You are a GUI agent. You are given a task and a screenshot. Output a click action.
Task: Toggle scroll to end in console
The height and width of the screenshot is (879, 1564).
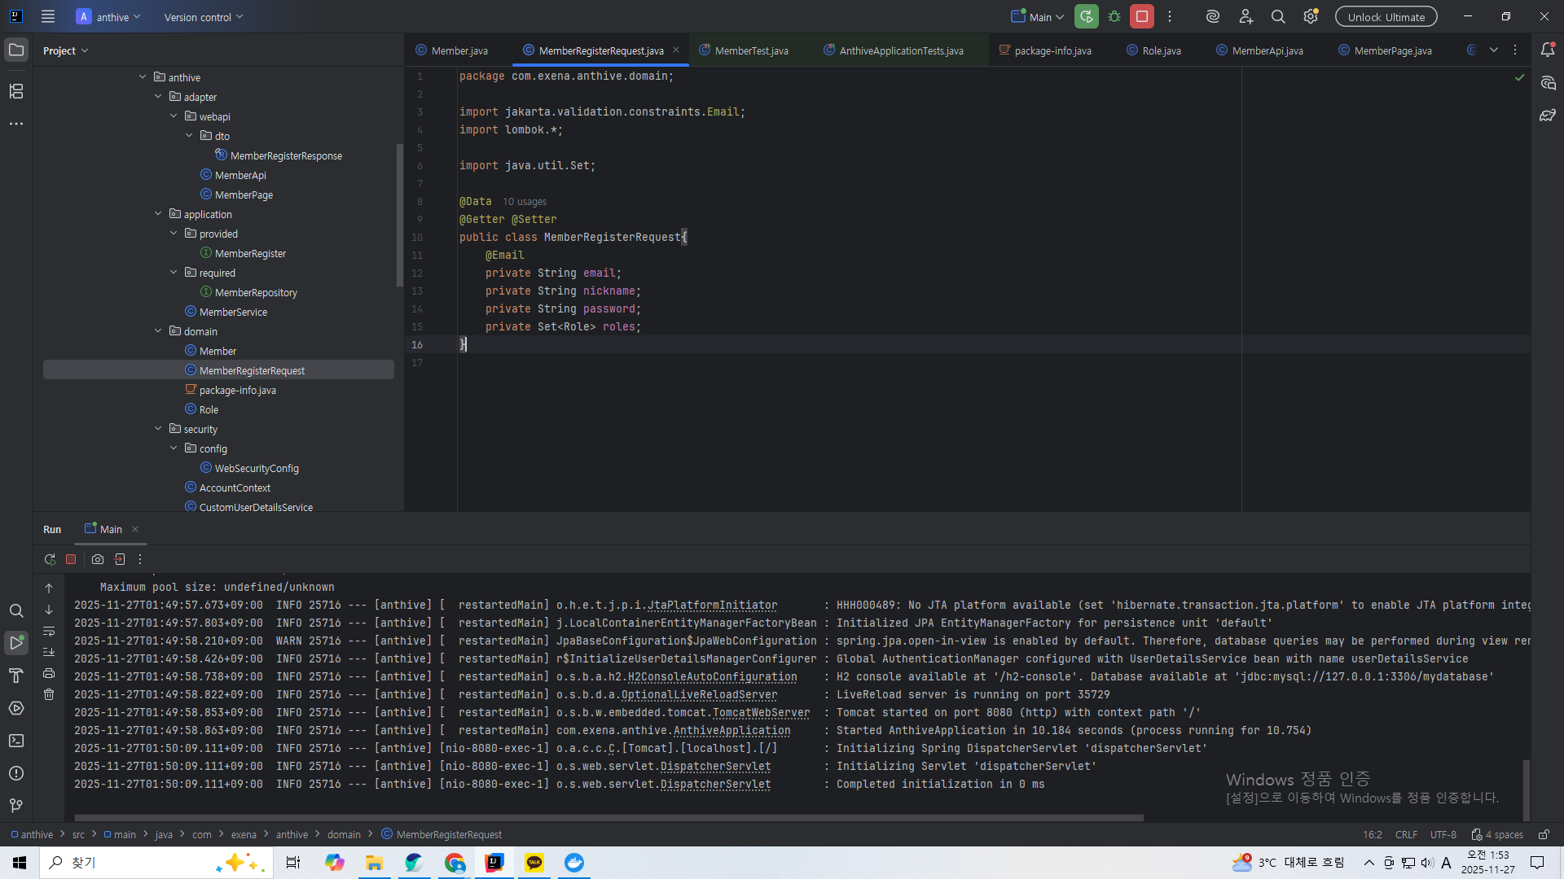pyautogui.click(x=49, y=652)
